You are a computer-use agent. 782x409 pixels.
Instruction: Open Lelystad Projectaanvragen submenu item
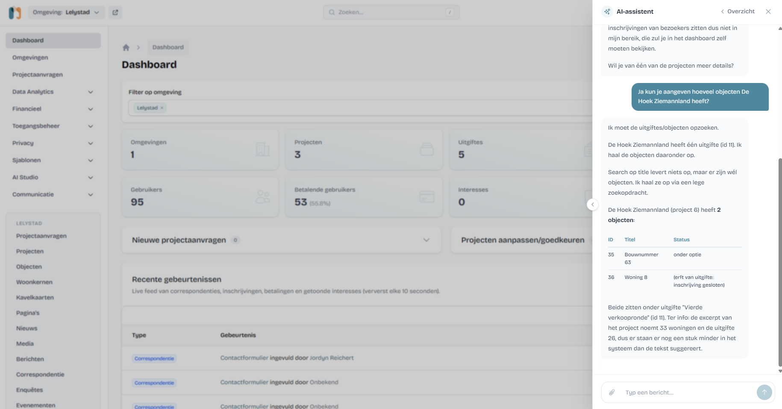pos(41,236)
